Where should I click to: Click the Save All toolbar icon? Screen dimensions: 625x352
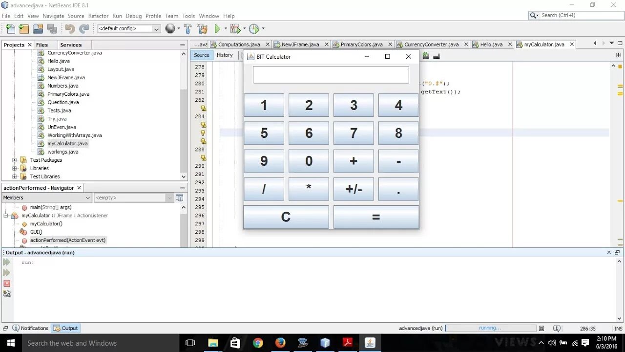(52, 29)
